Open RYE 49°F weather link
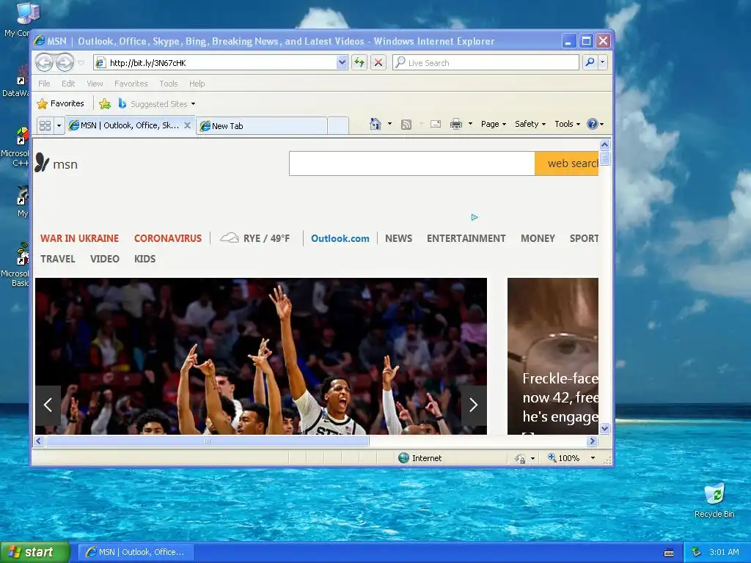 (x=254, y=238)
